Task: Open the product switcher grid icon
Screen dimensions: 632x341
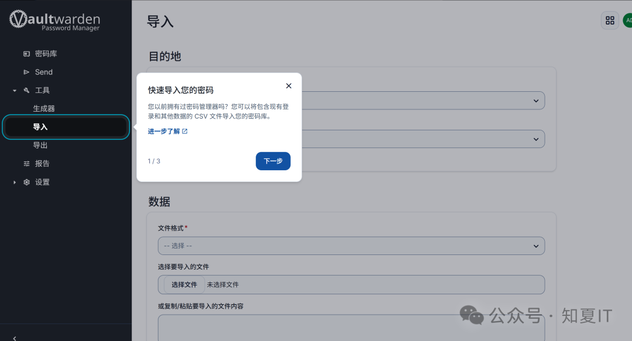Action: coord(610,20)
